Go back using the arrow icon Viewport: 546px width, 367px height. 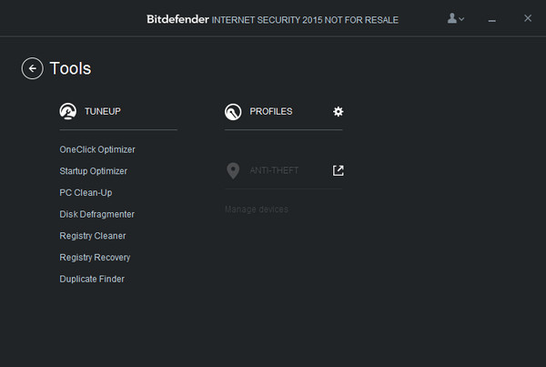(33, 68)
